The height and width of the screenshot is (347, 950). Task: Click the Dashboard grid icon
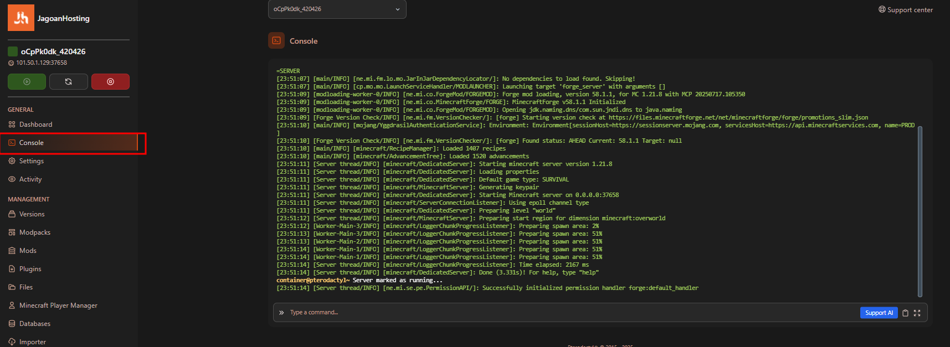click(12, 125)
